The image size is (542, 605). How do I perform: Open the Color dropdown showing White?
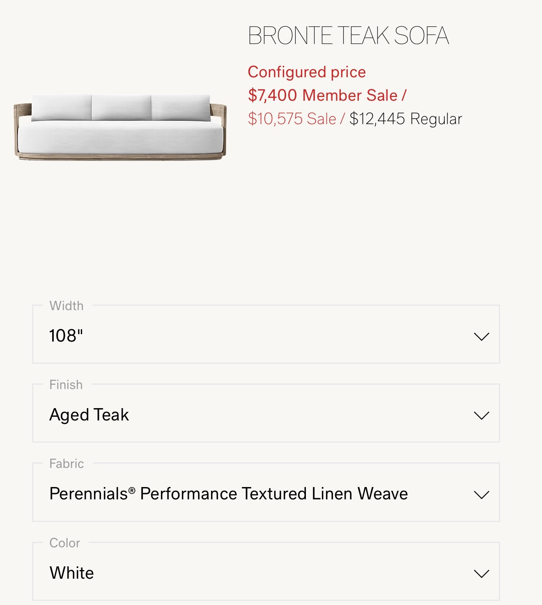point(265,573)
